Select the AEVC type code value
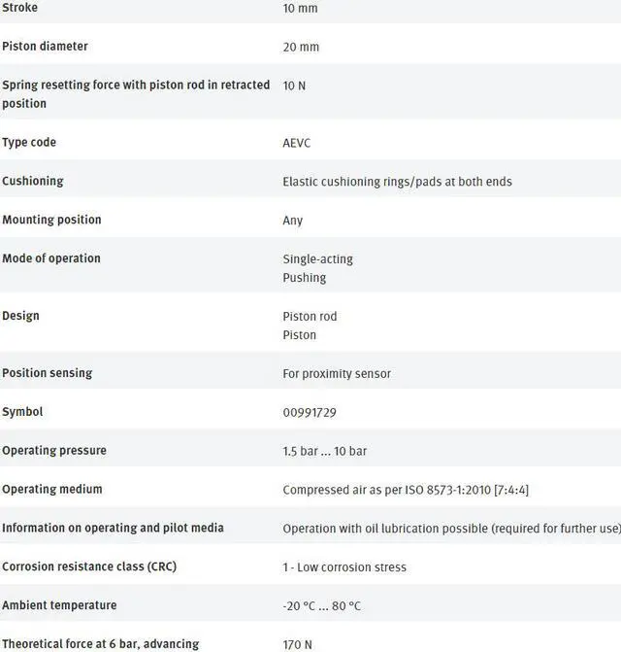The width and height of the screenshot is (621, 652). point(297,143)
